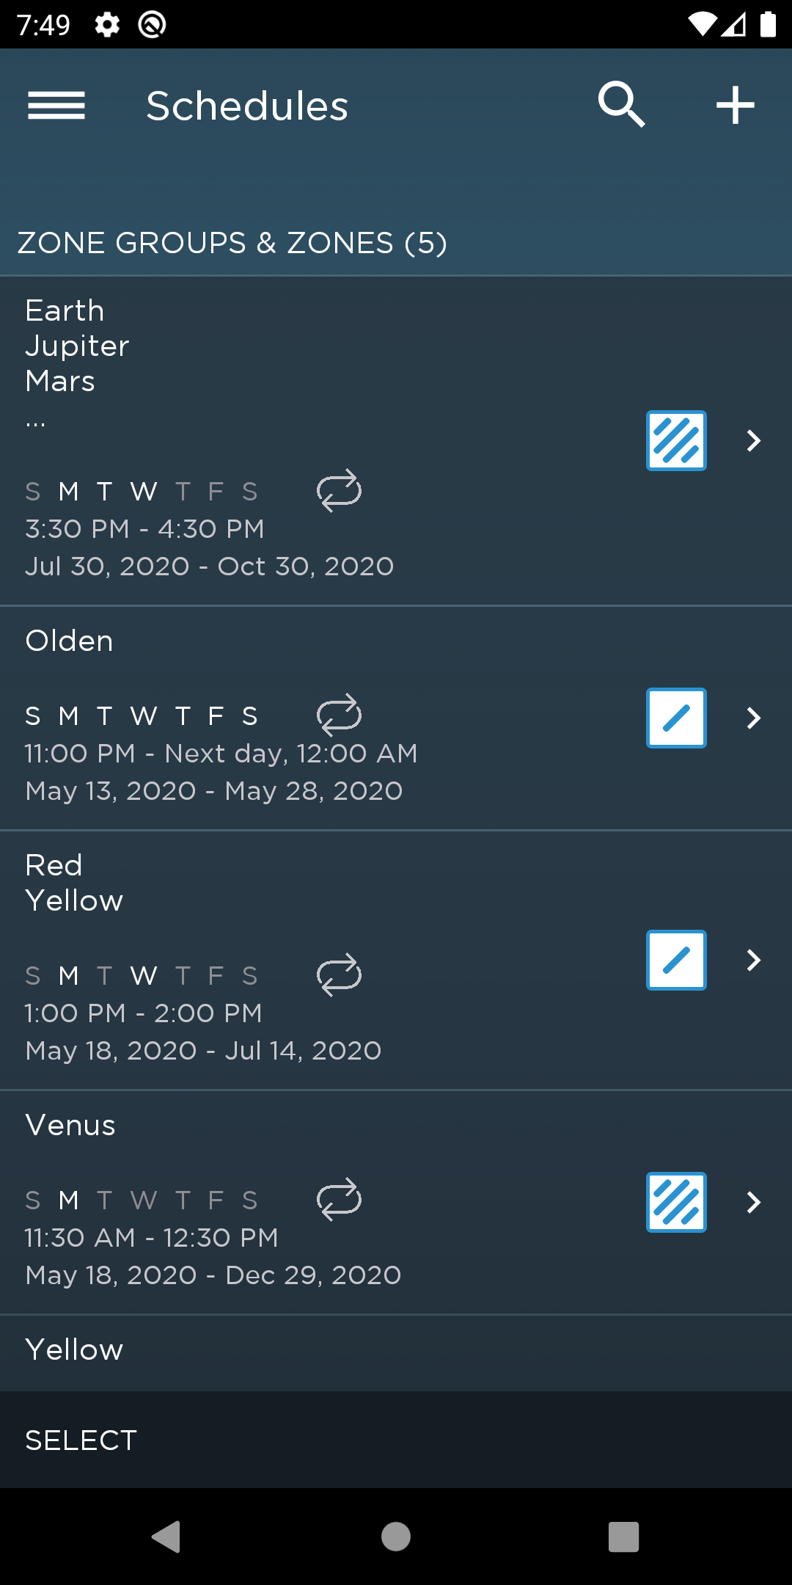The height and width of the screenshot is (1585, 792).
Task: Add a new schedule with plus icon
Action: click(735, 105)
